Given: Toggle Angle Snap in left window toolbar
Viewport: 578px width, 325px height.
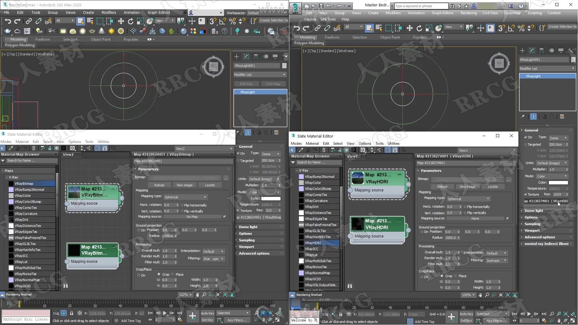Looking at the screenshot, I should 223,21.
